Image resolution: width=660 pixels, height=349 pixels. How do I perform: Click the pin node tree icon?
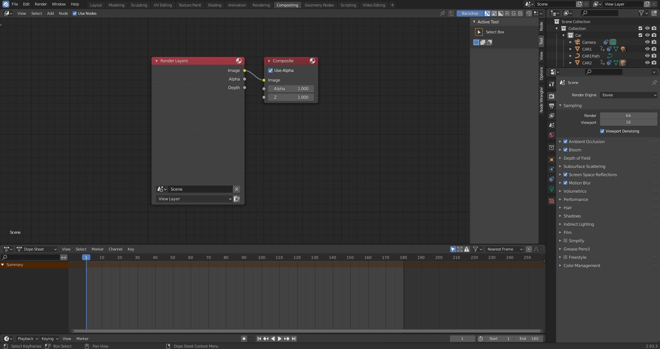tap(443, 13)
